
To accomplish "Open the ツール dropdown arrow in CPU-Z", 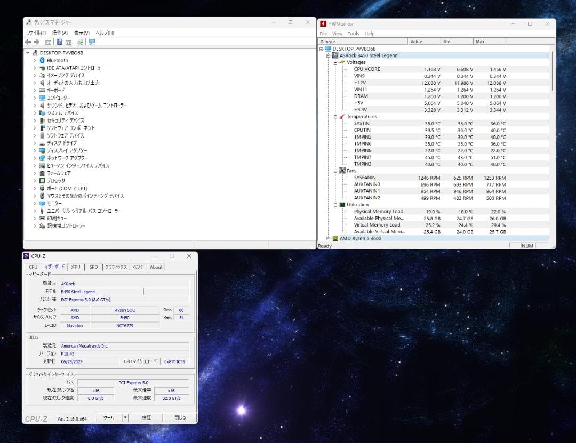I will pos(125,417).
